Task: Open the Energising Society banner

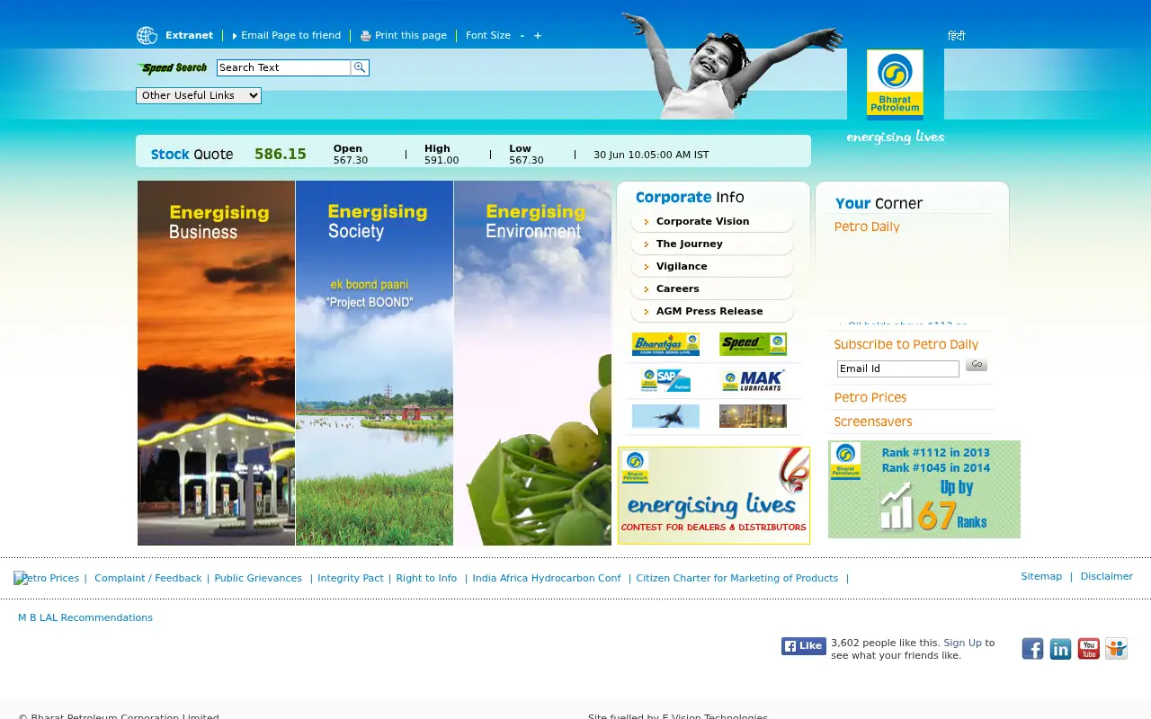Action: coord(374,363)
